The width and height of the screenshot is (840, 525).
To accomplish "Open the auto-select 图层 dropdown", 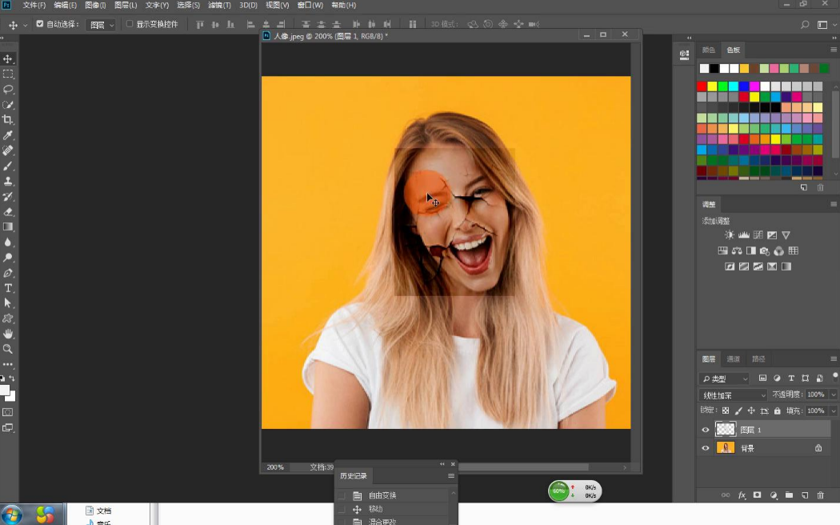I will [x=102, y=25].
